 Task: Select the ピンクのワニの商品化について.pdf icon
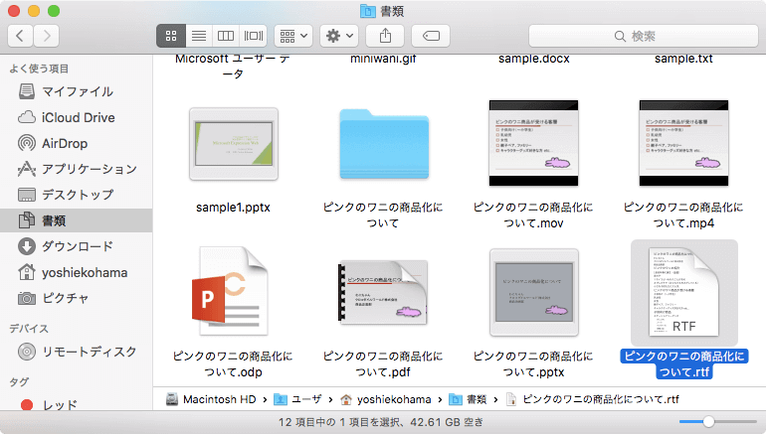(x=383, y=292)
